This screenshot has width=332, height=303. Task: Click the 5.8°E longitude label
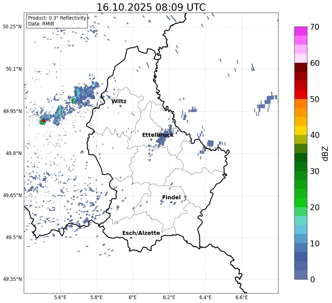pyautogui.click(x=96, y=297)
